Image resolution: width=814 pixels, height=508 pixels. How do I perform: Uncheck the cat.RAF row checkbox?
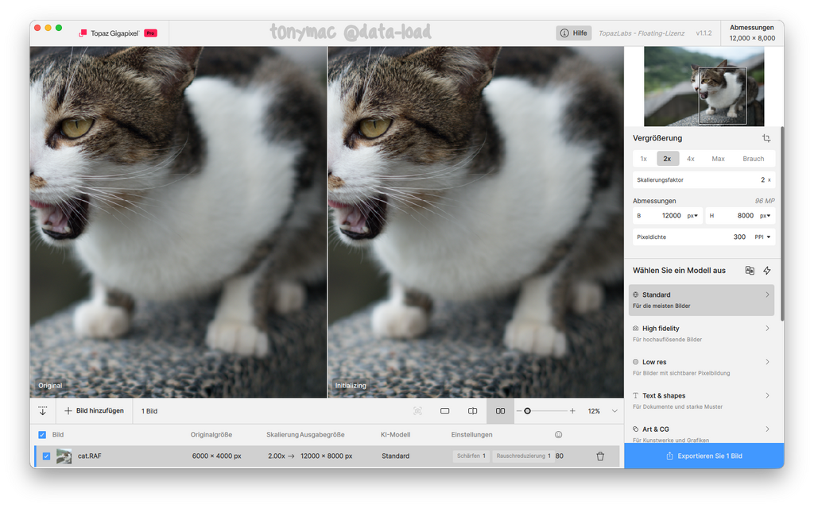click(46, 456)
